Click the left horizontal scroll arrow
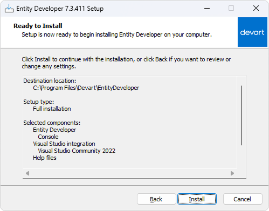The width and height of the screenshot is (269, 211). pos(27,173)
